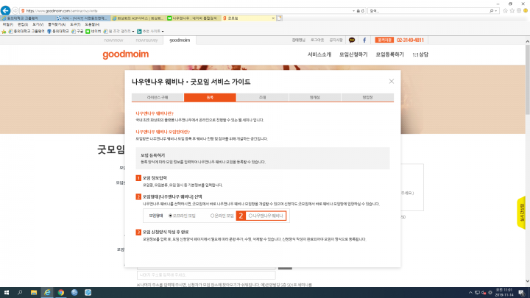Close the service guide dialog with X
This screenshot has width=530, height=298.
point(392,82)
